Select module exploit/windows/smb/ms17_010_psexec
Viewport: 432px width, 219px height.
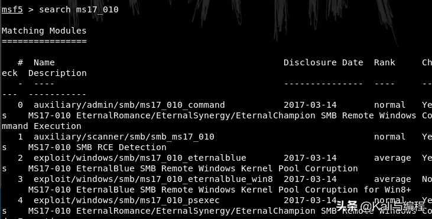tap(126, 200)
